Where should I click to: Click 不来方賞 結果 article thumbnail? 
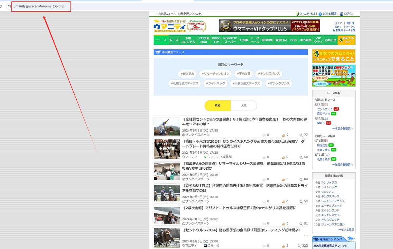(167, 149)
